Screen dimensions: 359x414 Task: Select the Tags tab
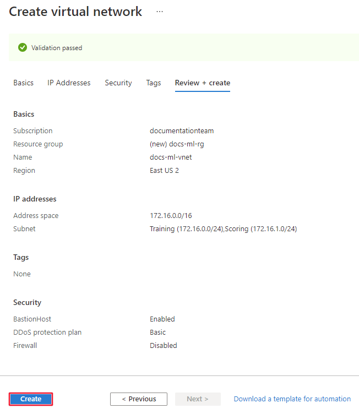(x=154, y=83)
